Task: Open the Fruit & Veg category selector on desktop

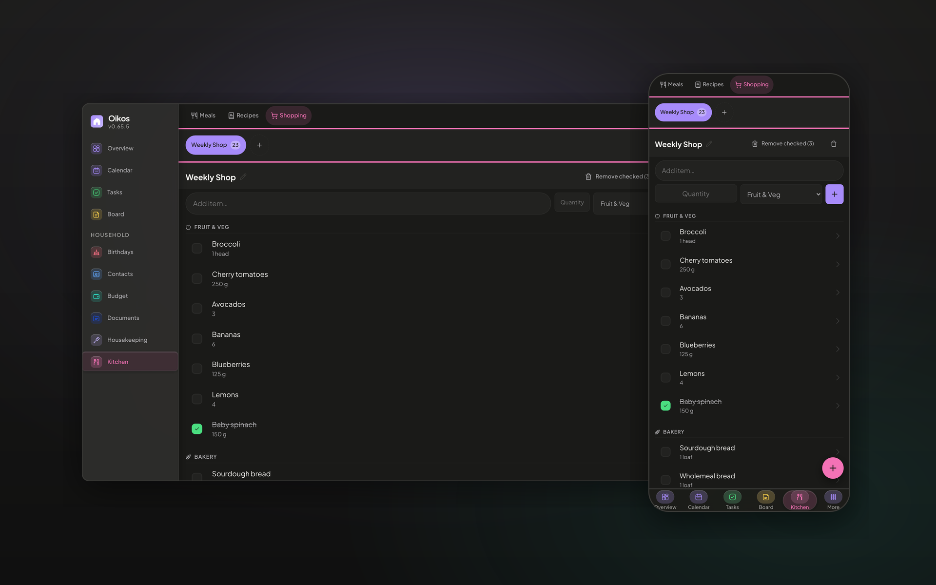Action: (621, 203)
